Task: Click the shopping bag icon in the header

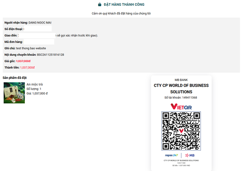Action: (100, 5)
